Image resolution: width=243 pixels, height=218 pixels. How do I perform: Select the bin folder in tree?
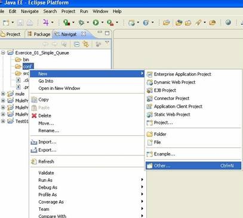point(26,60)
